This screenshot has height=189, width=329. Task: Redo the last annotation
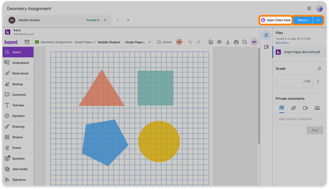pos(198,42)
